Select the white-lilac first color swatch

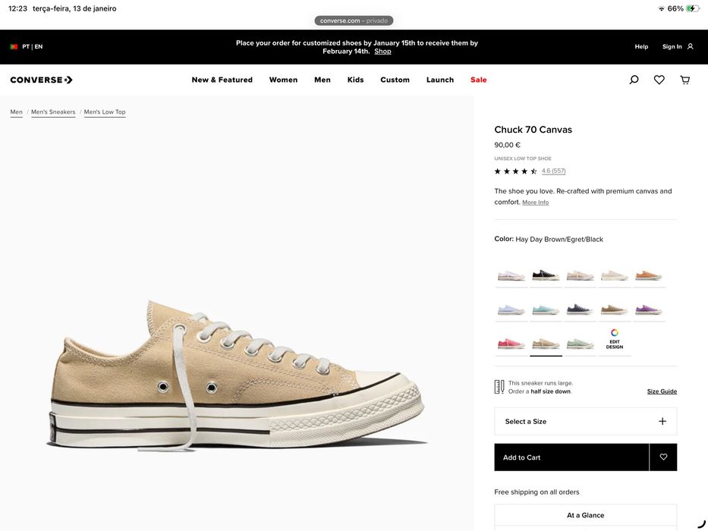tap(511, 275)
